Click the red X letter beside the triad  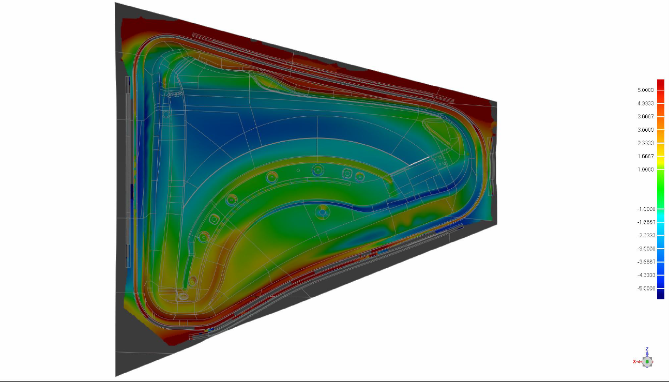[x=634, y=361]
